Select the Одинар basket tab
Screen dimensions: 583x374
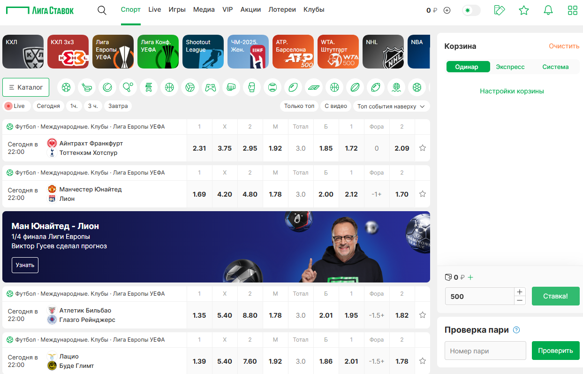tap(468, 67)
